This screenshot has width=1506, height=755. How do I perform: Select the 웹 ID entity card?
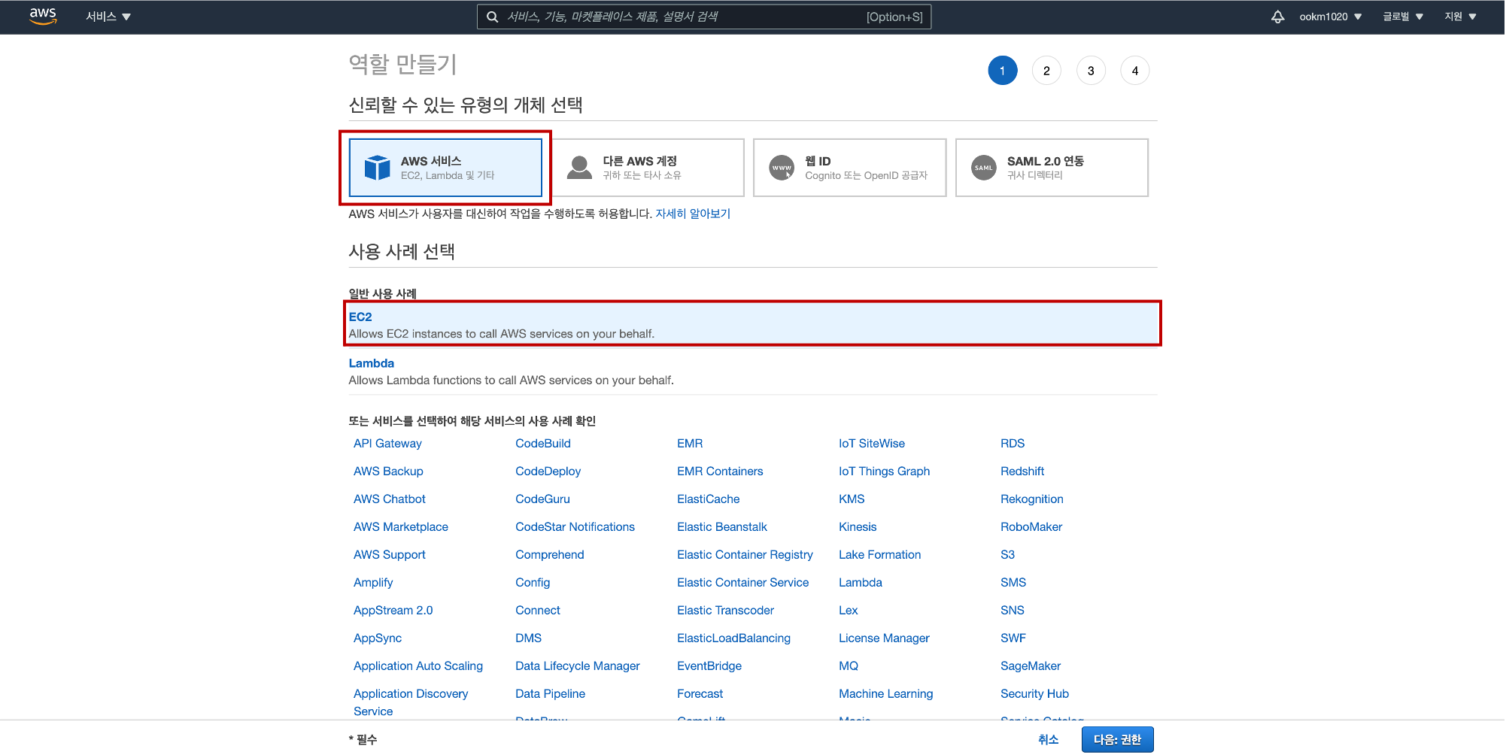click(x=850, y=168)
